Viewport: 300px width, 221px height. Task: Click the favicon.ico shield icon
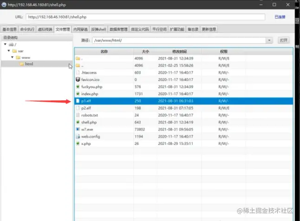(x=78, y=79)
